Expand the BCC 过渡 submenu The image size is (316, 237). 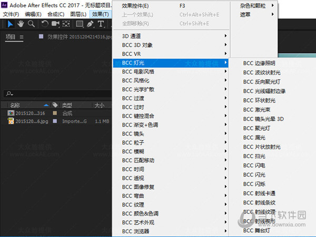pos(171,98)
